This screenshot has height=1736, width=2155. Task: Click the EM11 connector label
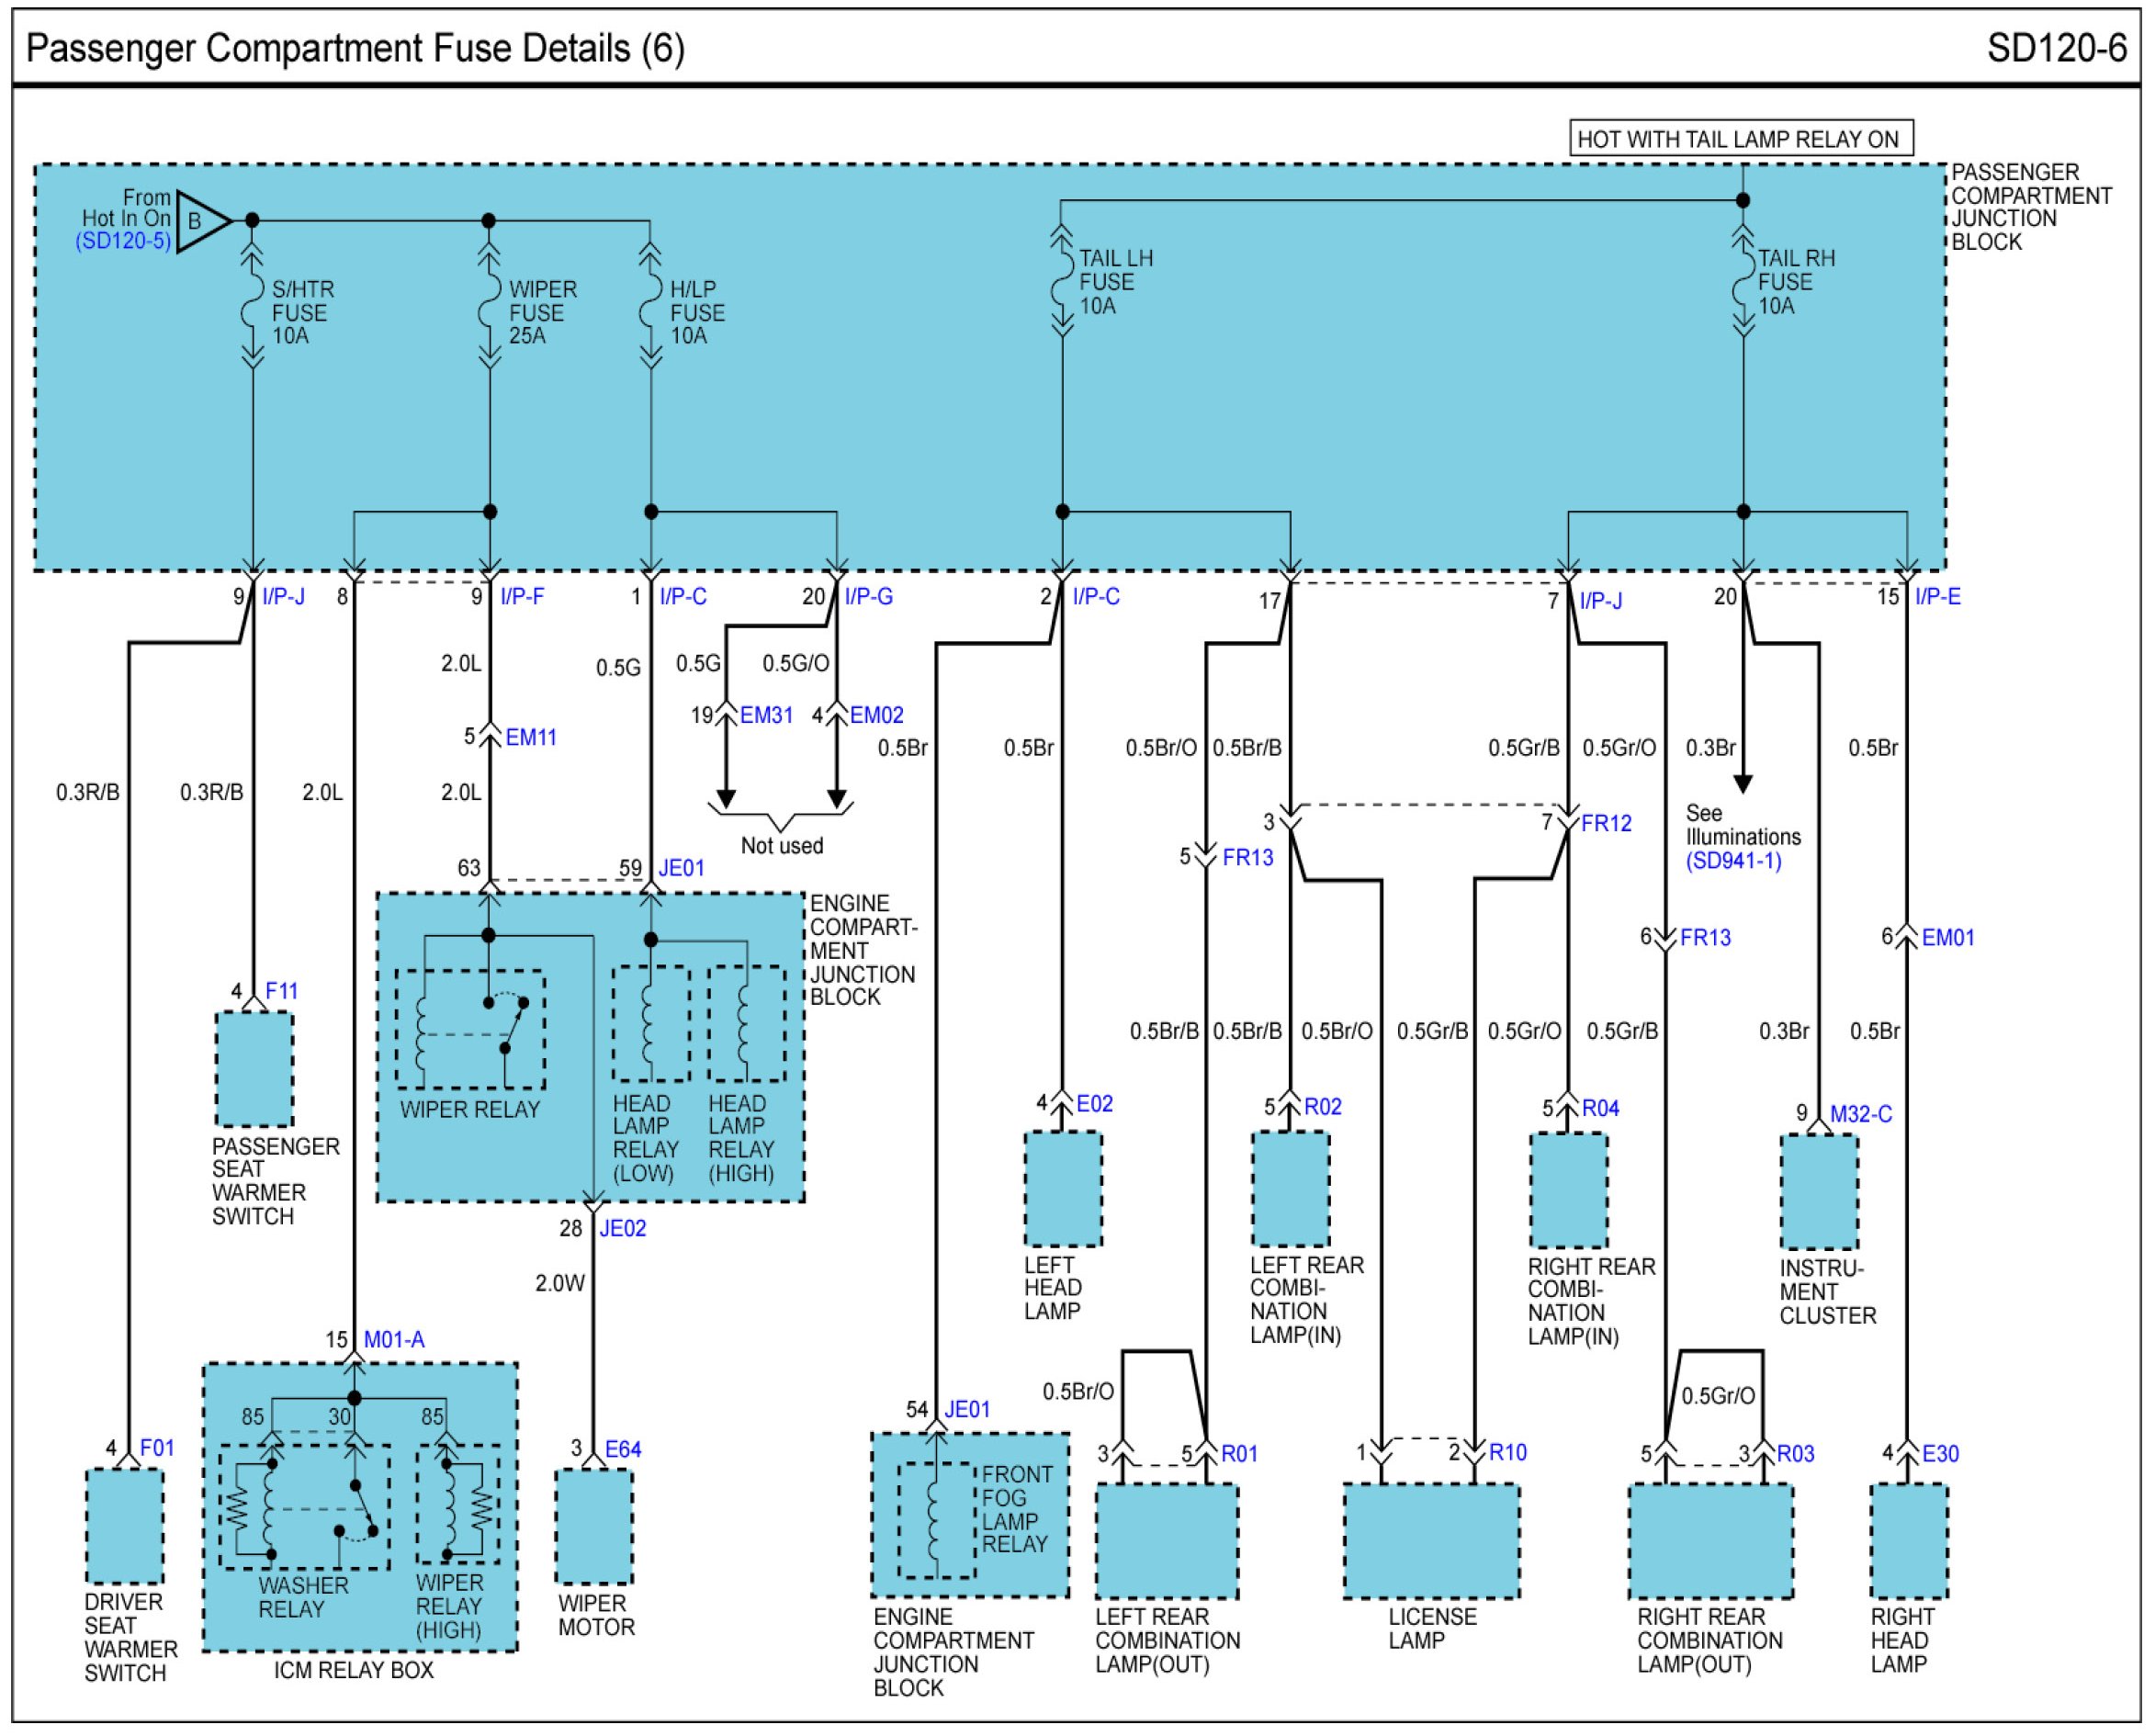530,738
